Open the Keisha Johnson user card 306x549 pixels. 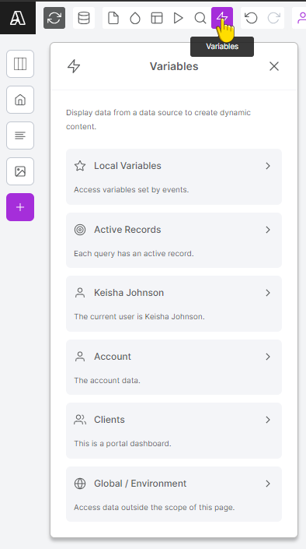174,304
